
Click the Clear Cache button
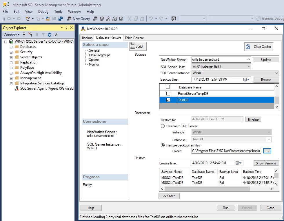point(258,47)
